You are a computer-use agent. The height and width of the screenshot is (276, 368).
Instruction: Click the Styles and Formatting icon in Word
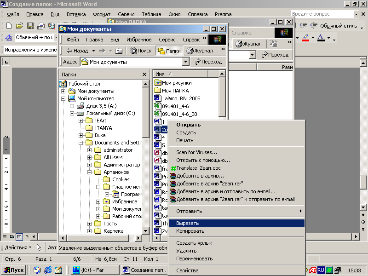[9, 38]
